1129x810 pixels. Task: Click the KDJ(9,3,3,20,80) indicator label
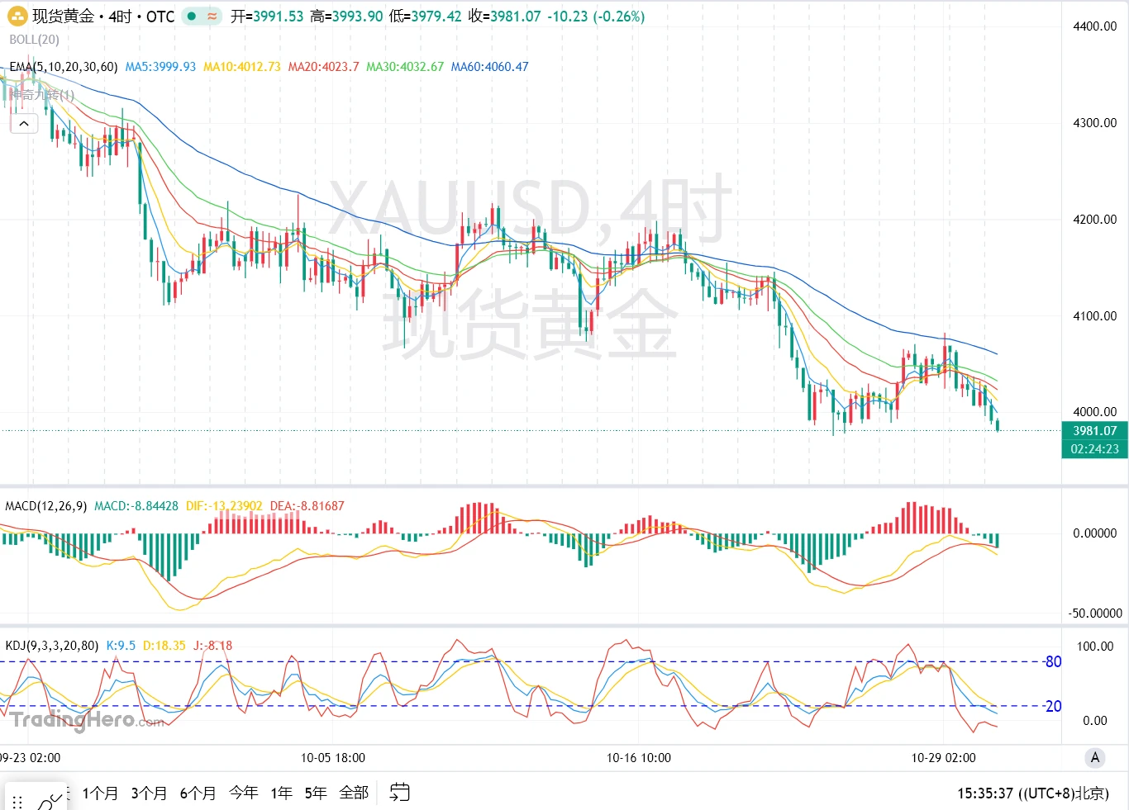(52, 646)
